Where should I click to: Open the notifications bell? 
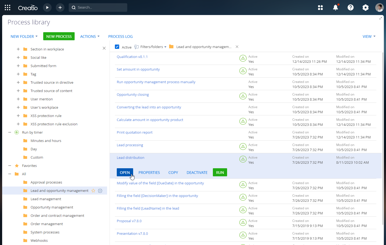tap(335, 8)
